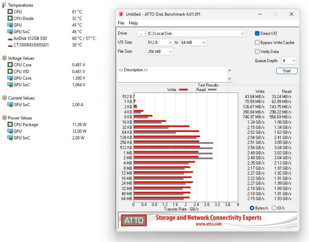Image resolution: width=309 pixels, height=242 pixels.
Task: Click the AirDisk 512GB SSD drive icon
Action: point(10,39)
